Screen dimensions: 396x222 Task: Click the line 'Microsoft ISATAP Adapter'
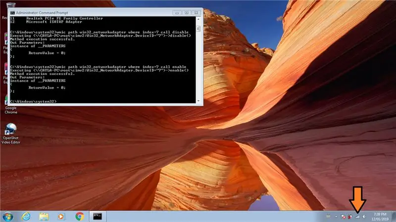tap(54, 22)
